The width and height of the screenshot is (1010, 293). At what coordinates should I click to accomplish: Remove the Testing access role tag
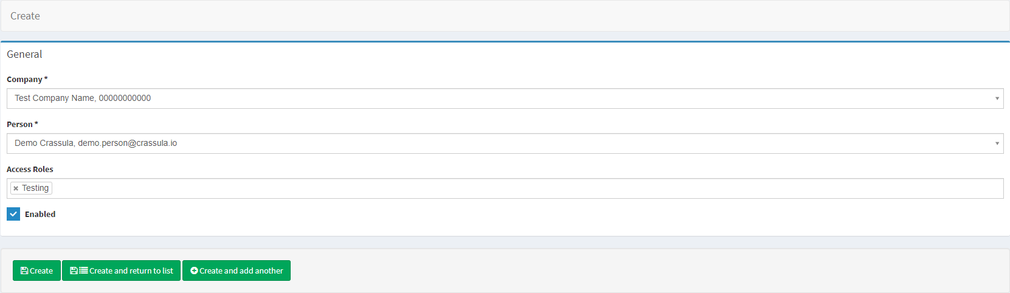[16, 188]
